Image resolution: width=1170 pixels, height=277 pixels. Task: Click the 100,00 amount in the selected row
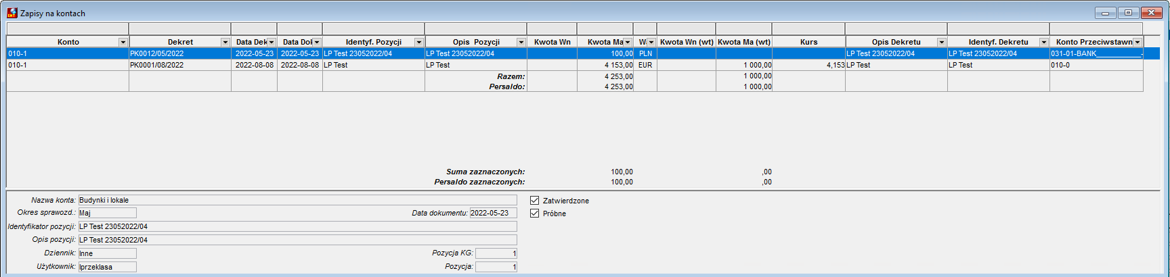coord(605,53)
